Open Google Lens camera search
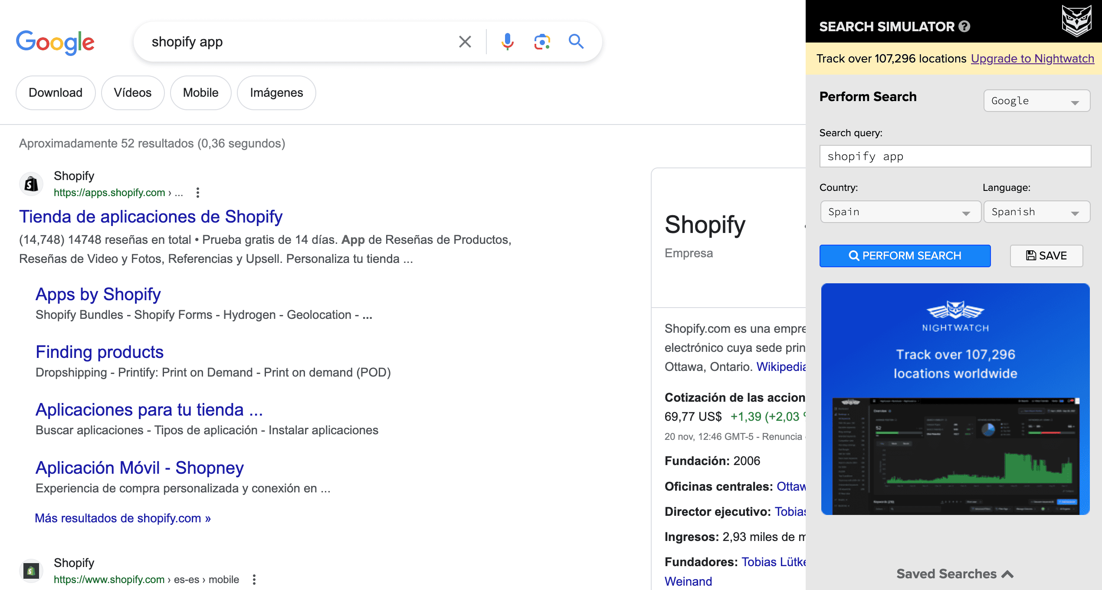This screenshot has height=590, width=1102. [542, 42]
